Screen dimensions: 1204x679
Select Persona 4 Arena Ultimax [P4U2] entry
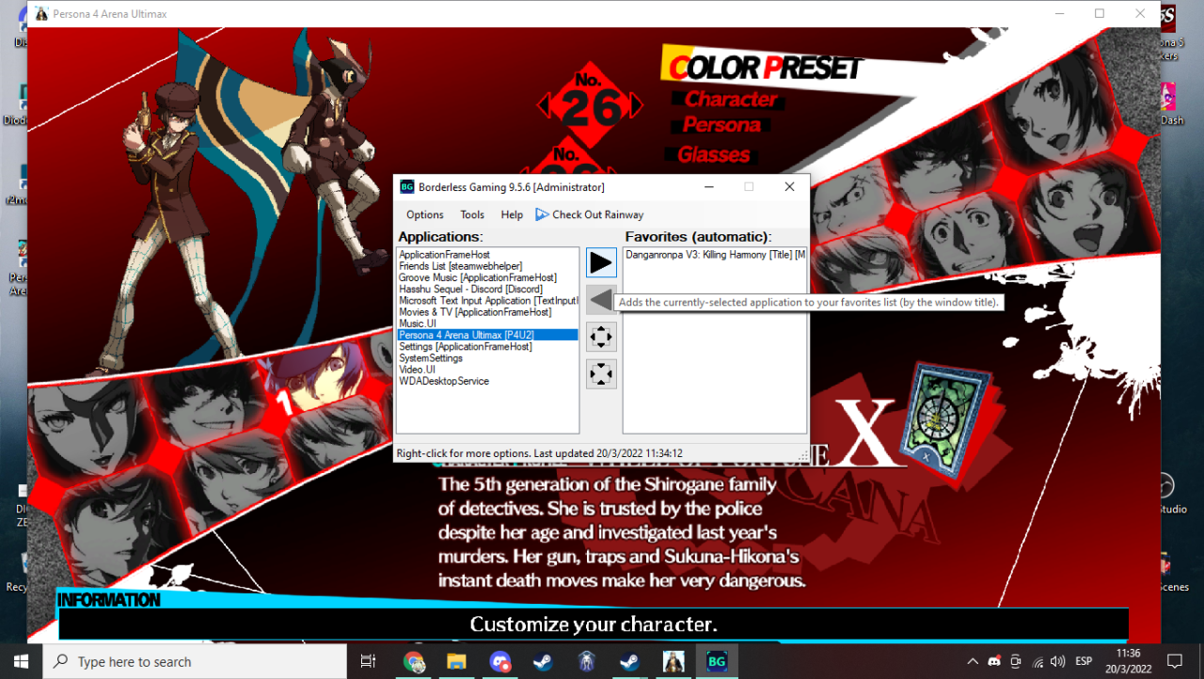(487, 335)
